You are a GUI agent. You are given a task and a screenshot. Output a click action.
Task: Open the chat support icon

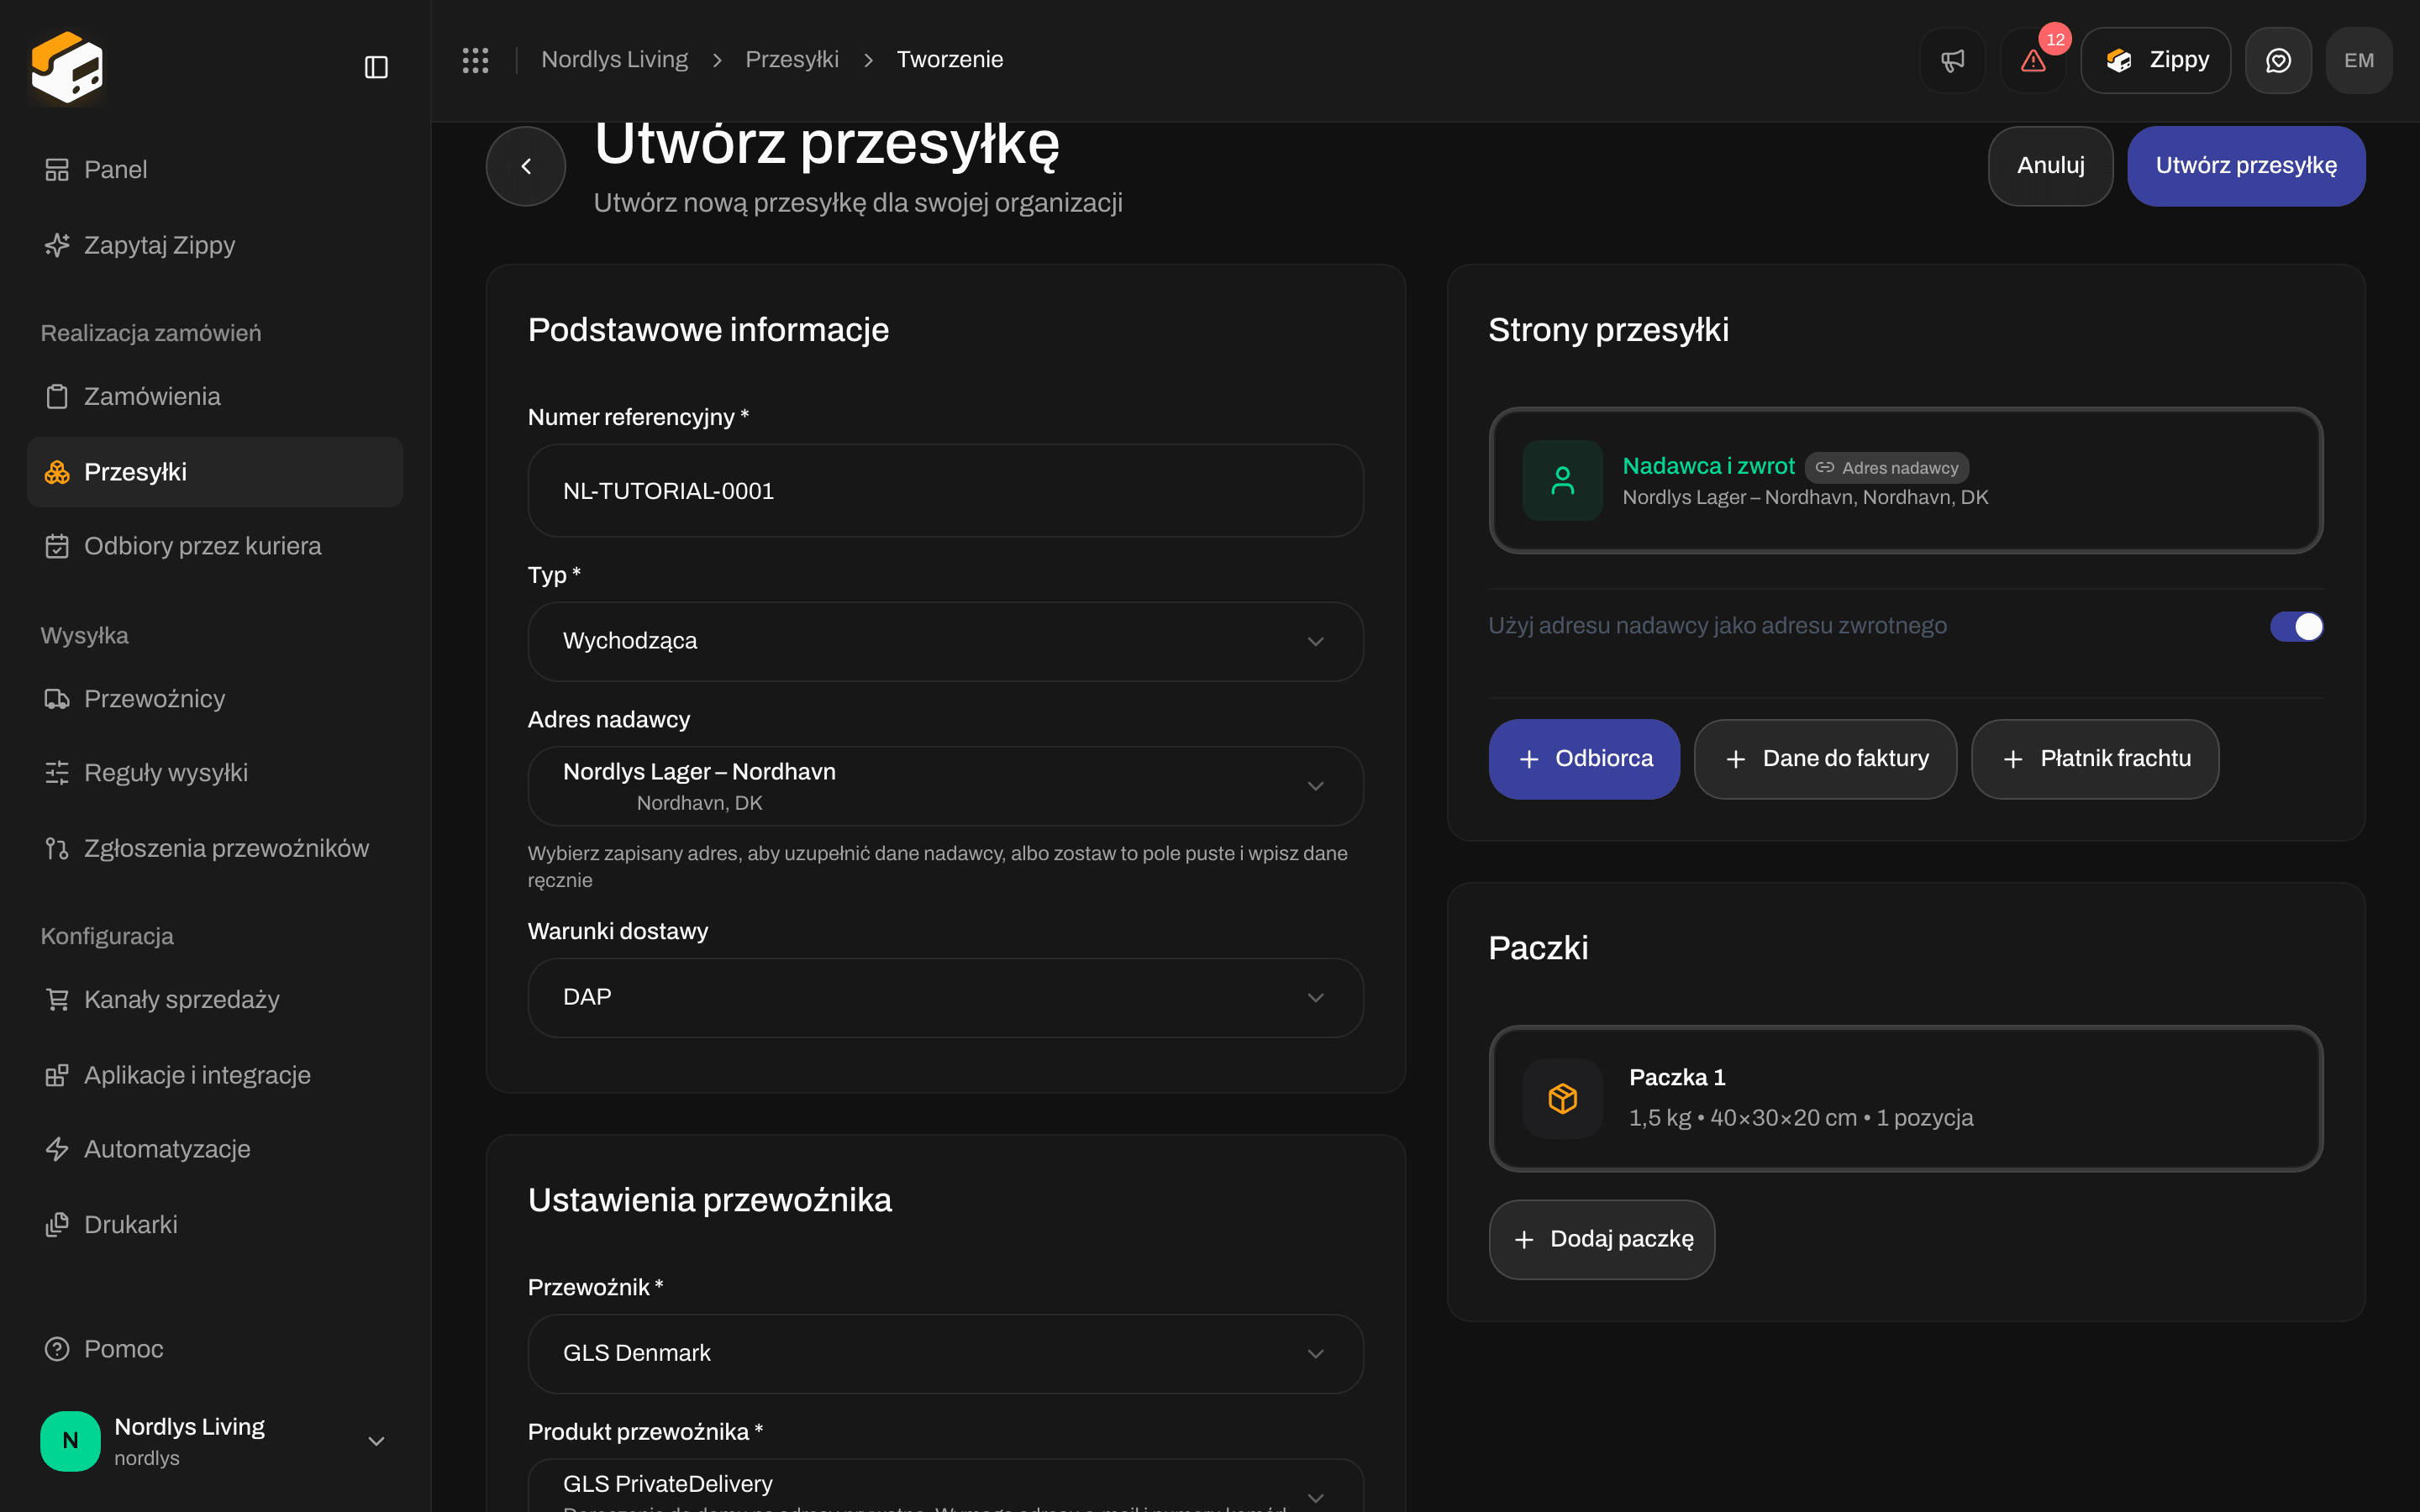click(x=2278, y=60)
